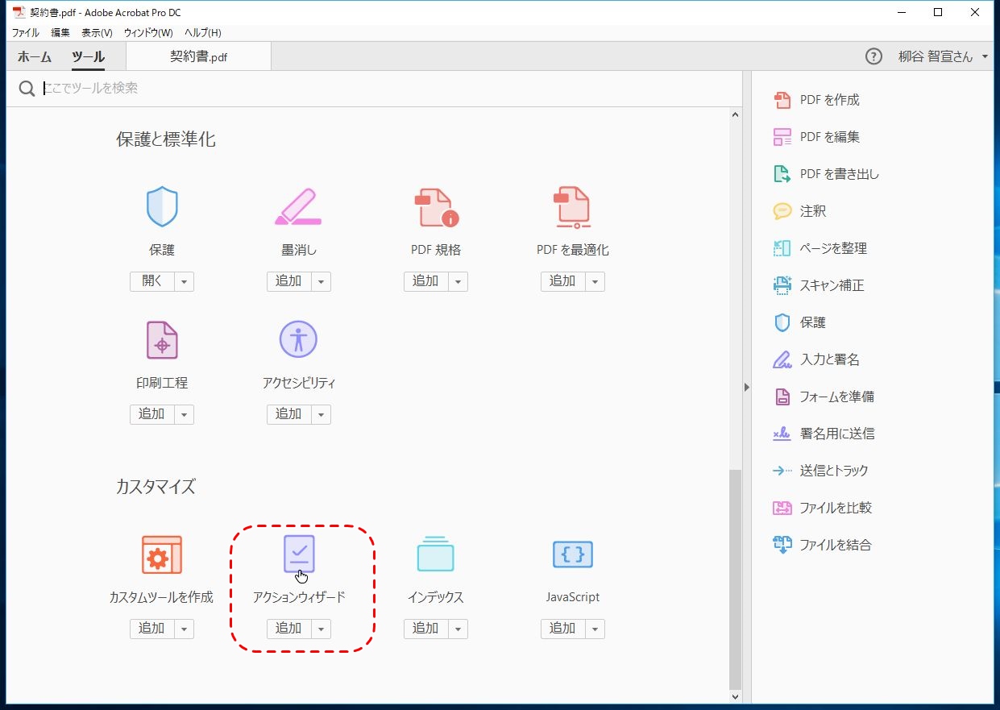Click 追加 button under PDF を最適化
This screenshot has height=710, width=1000.
[563, 281]
